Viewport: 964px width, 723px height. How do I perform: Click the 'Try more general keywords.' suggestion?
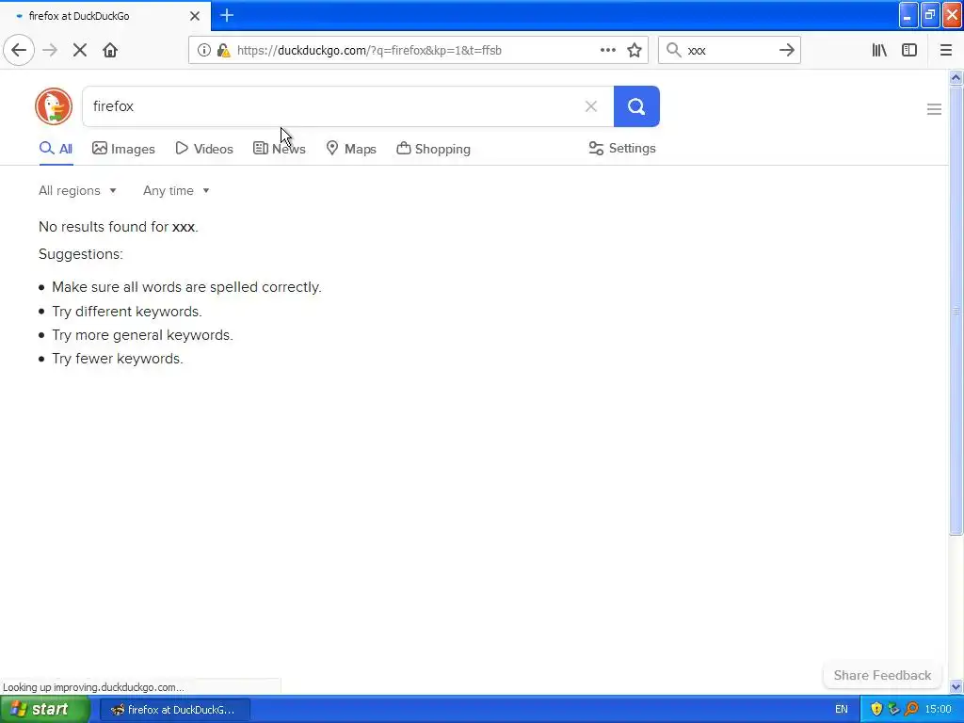[x=143, y=335]
